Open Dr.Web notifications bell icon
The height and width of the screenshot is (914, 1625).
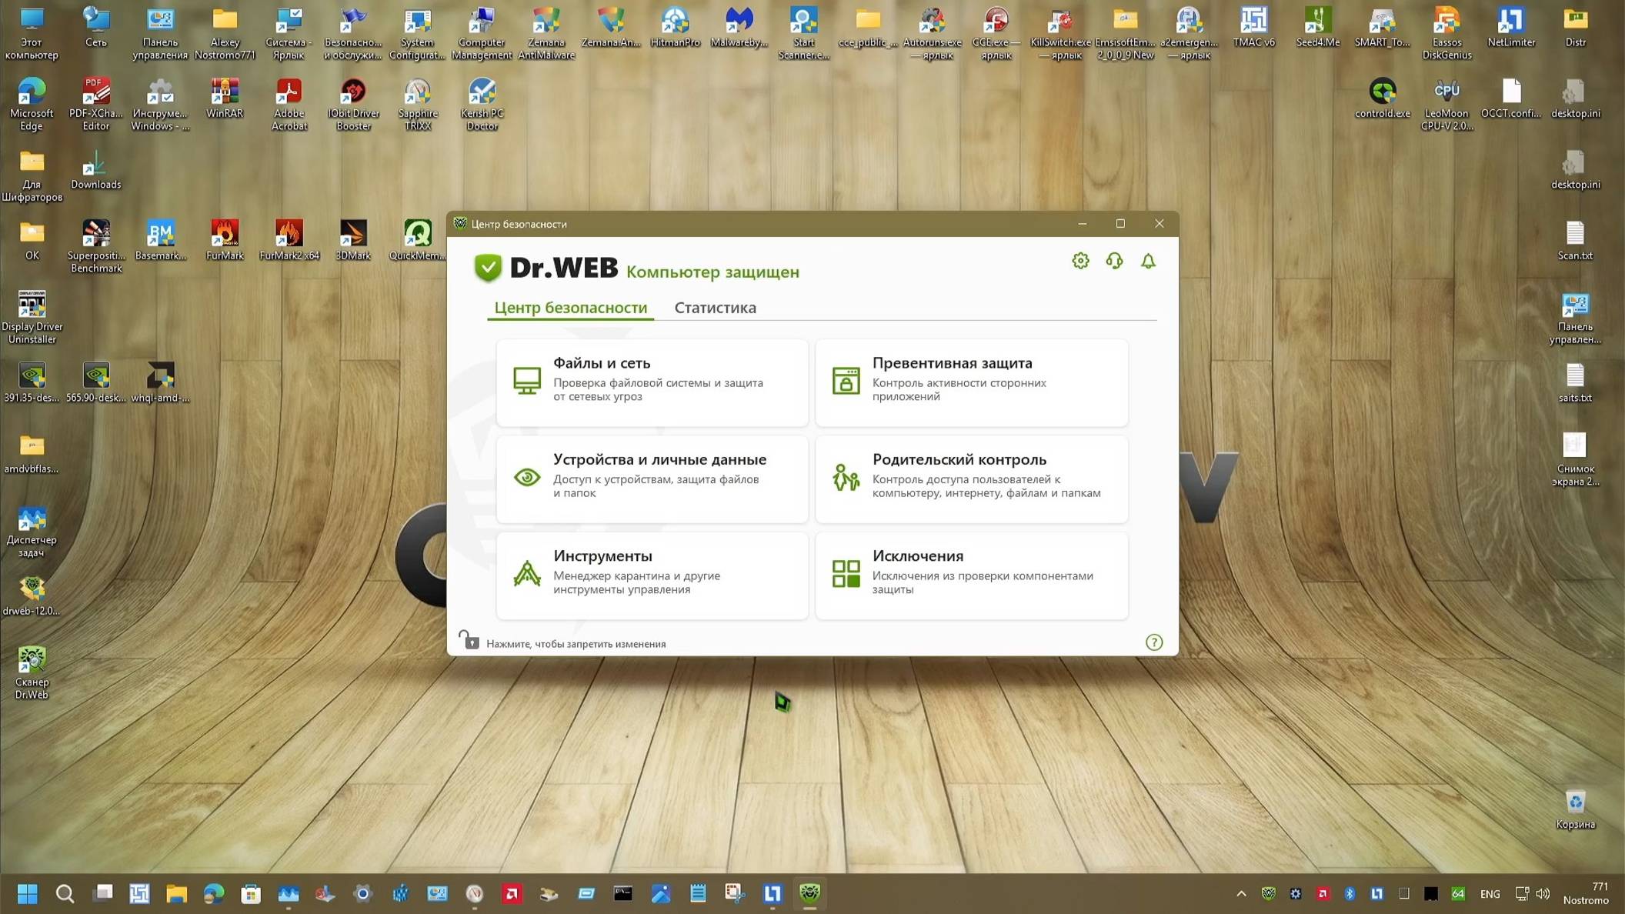coord(1148,262)
